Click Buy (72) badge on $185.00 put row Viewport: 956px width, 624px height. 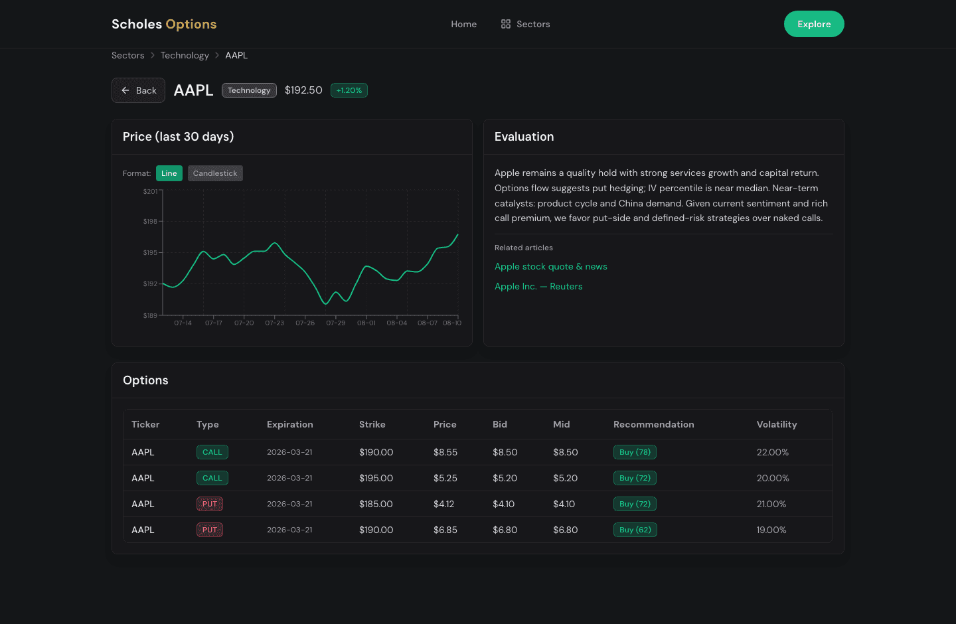point(635,504)
